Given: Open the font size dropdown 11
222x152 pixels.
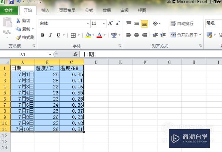Looking at the screenshot, I should coord(104,23).
